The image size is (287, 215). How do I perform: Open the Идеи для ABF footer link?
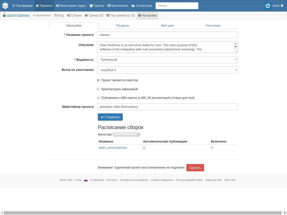[x=214, y=180]
